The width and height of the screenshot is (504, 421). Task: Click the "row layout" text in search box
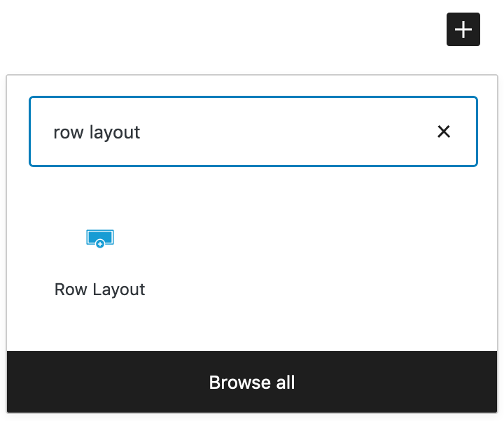[x=97, y=132]
